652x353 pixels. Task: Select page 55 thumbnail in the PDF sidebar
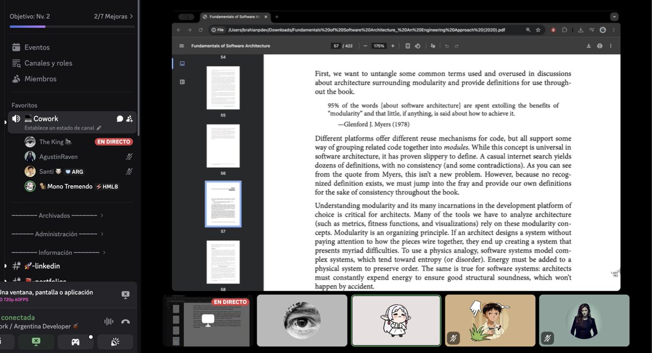[223, 88]
